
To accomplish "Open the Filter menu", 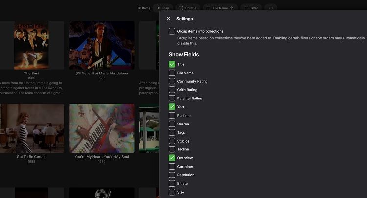I will (251, 8).
